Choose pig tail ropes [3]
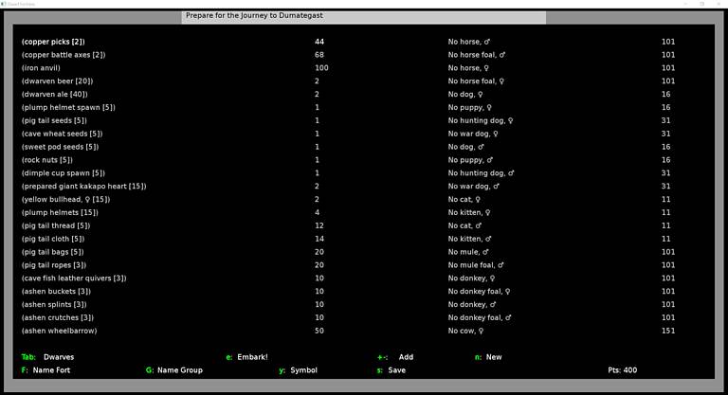Image resolution: width=728 pixels, height=395 pixels. [x=54, y=265]
